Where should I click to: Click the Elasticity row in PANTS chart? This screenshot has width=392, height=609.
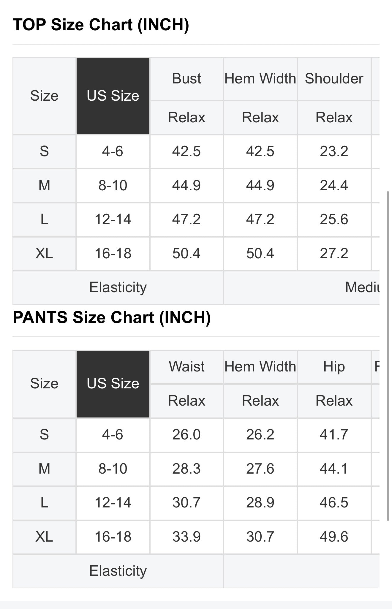point(196,571)
